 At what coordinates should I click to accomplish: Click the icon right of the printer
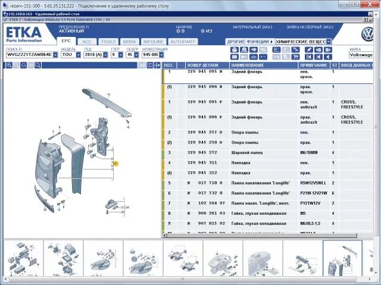click(243, 50)
